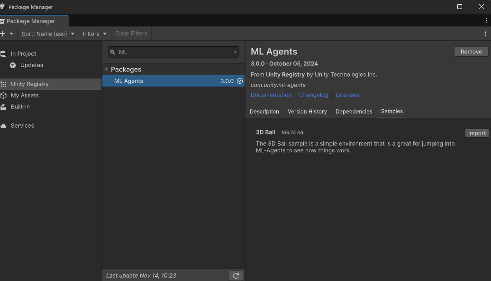Image resolution: width=491 pixels, height=281 pixels.
Task: Open the Licenses link
Action: (347, 95)
